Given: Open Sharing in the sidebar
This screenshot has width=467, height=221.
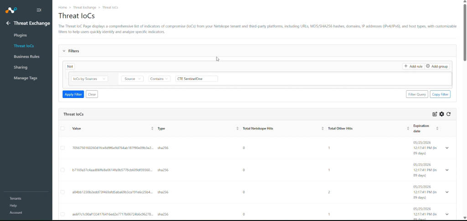Looking at the screenshot, I should coord(21,67).
